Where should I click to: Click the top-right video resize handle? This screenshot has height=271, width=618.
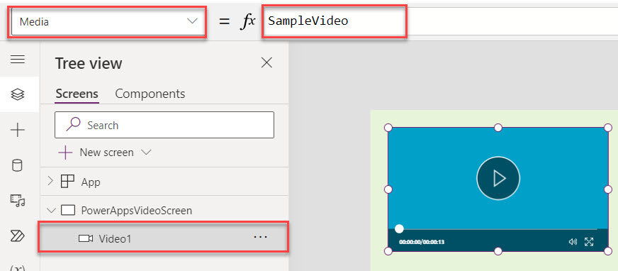608,128
